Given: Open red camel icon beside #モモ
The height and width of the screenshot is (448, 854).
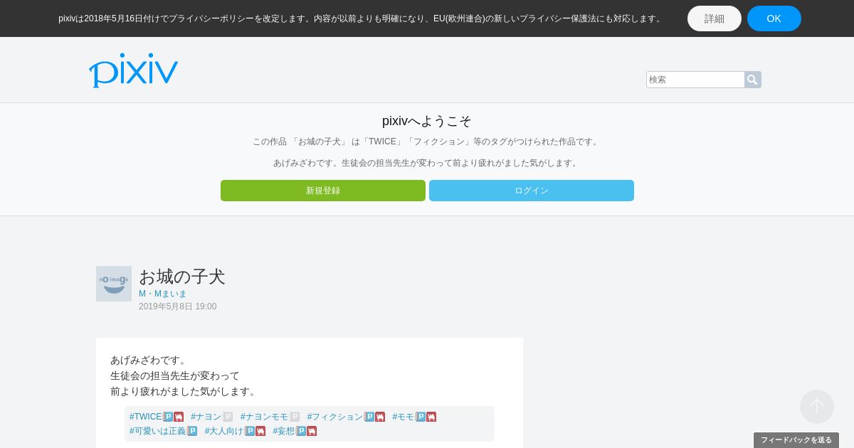Looking at the screenshot, I should coord(431,417).
